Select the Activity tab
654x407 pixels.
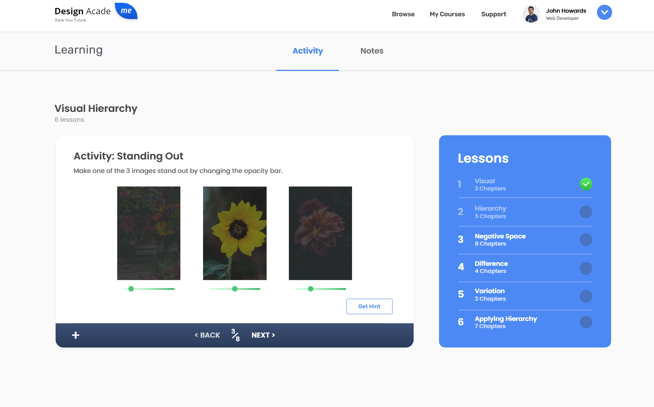point(308,51)
